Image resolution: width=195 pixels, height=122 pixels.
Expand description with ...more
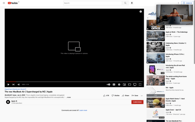point(68,97)
